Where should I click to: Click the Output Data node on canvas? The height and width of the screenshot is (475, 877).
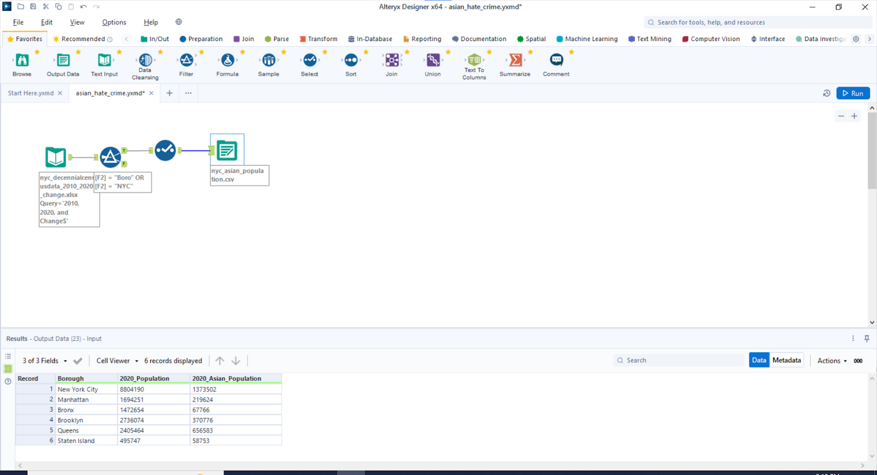click(x=227, y=150)
